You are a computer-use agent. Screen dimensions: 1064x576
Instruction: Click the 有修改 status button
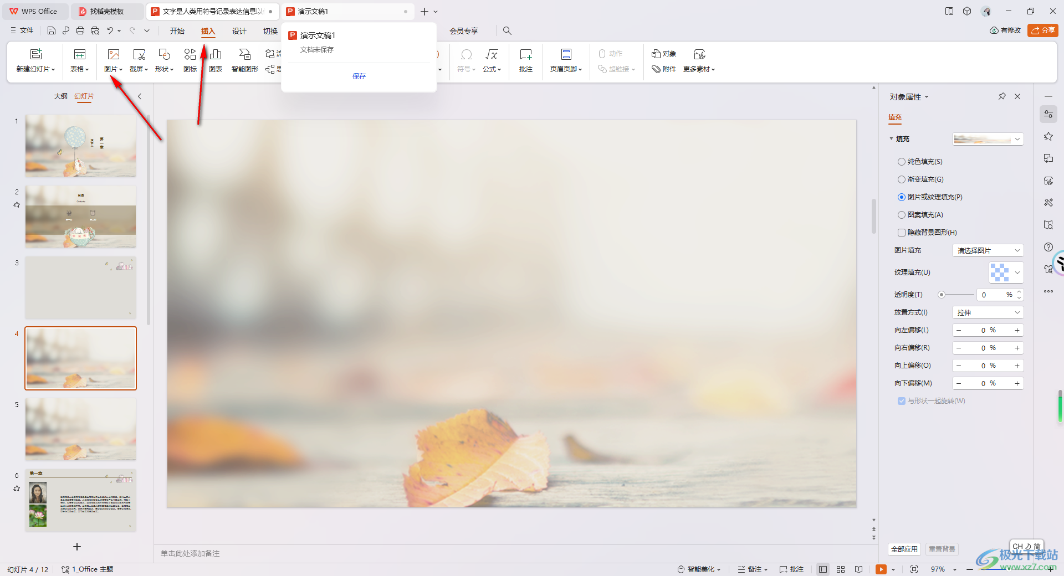coord(1005,30)
